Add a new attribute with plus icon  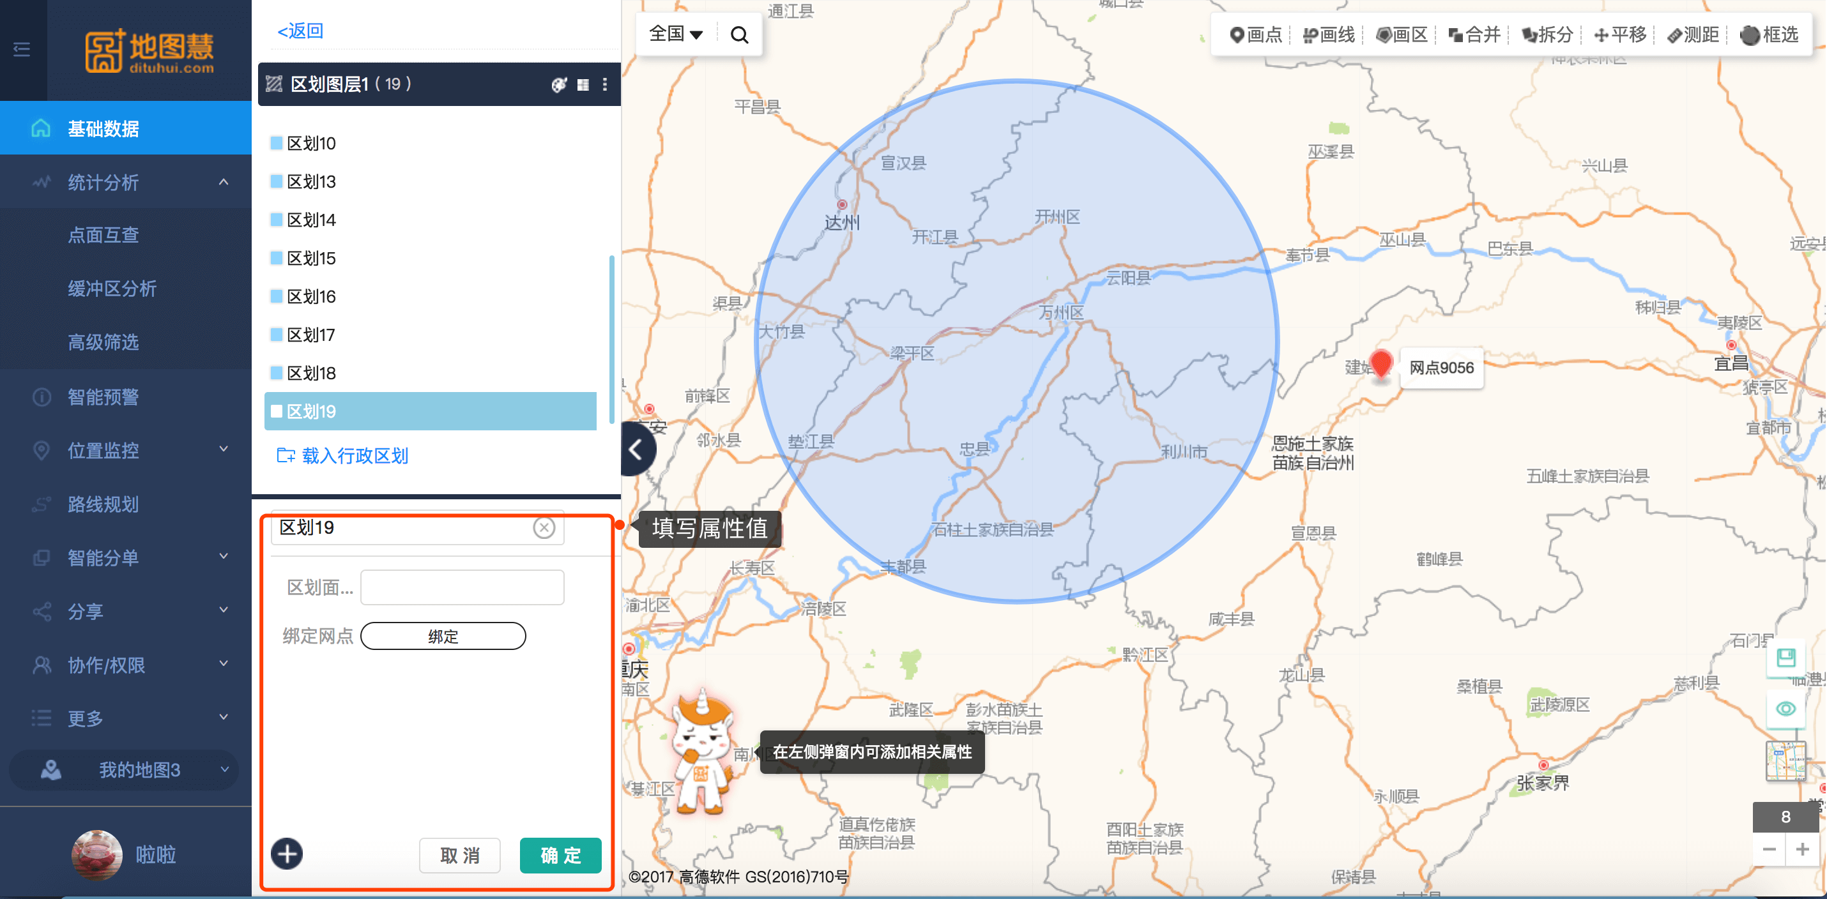point(287,854)
